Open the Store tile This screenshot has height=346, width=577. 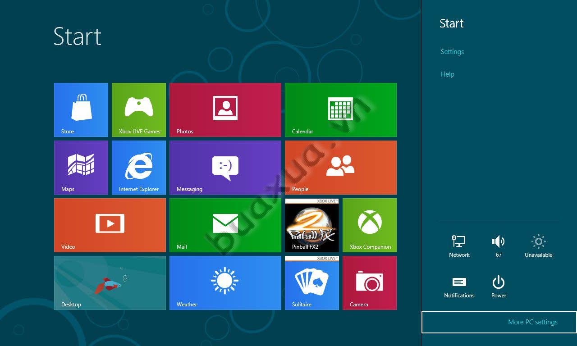[81, 110]
